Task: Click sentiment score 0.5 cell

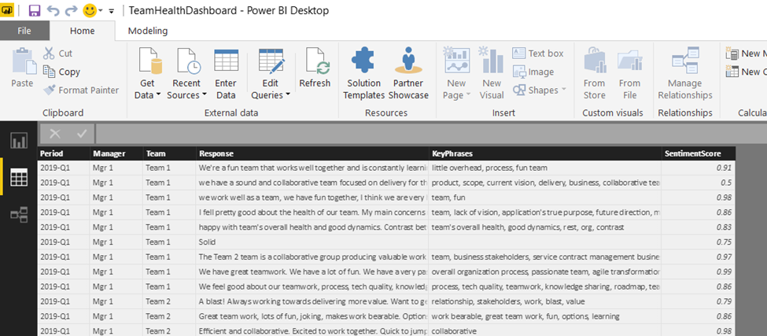Action: 698,183
